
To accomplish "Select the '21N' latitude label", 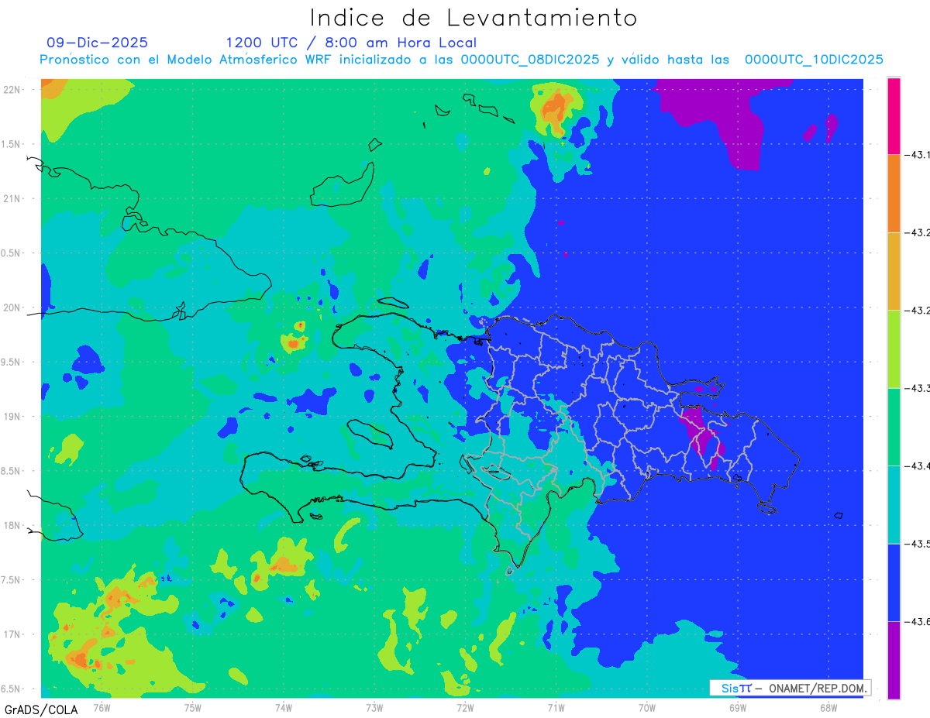I will point(12,198).
